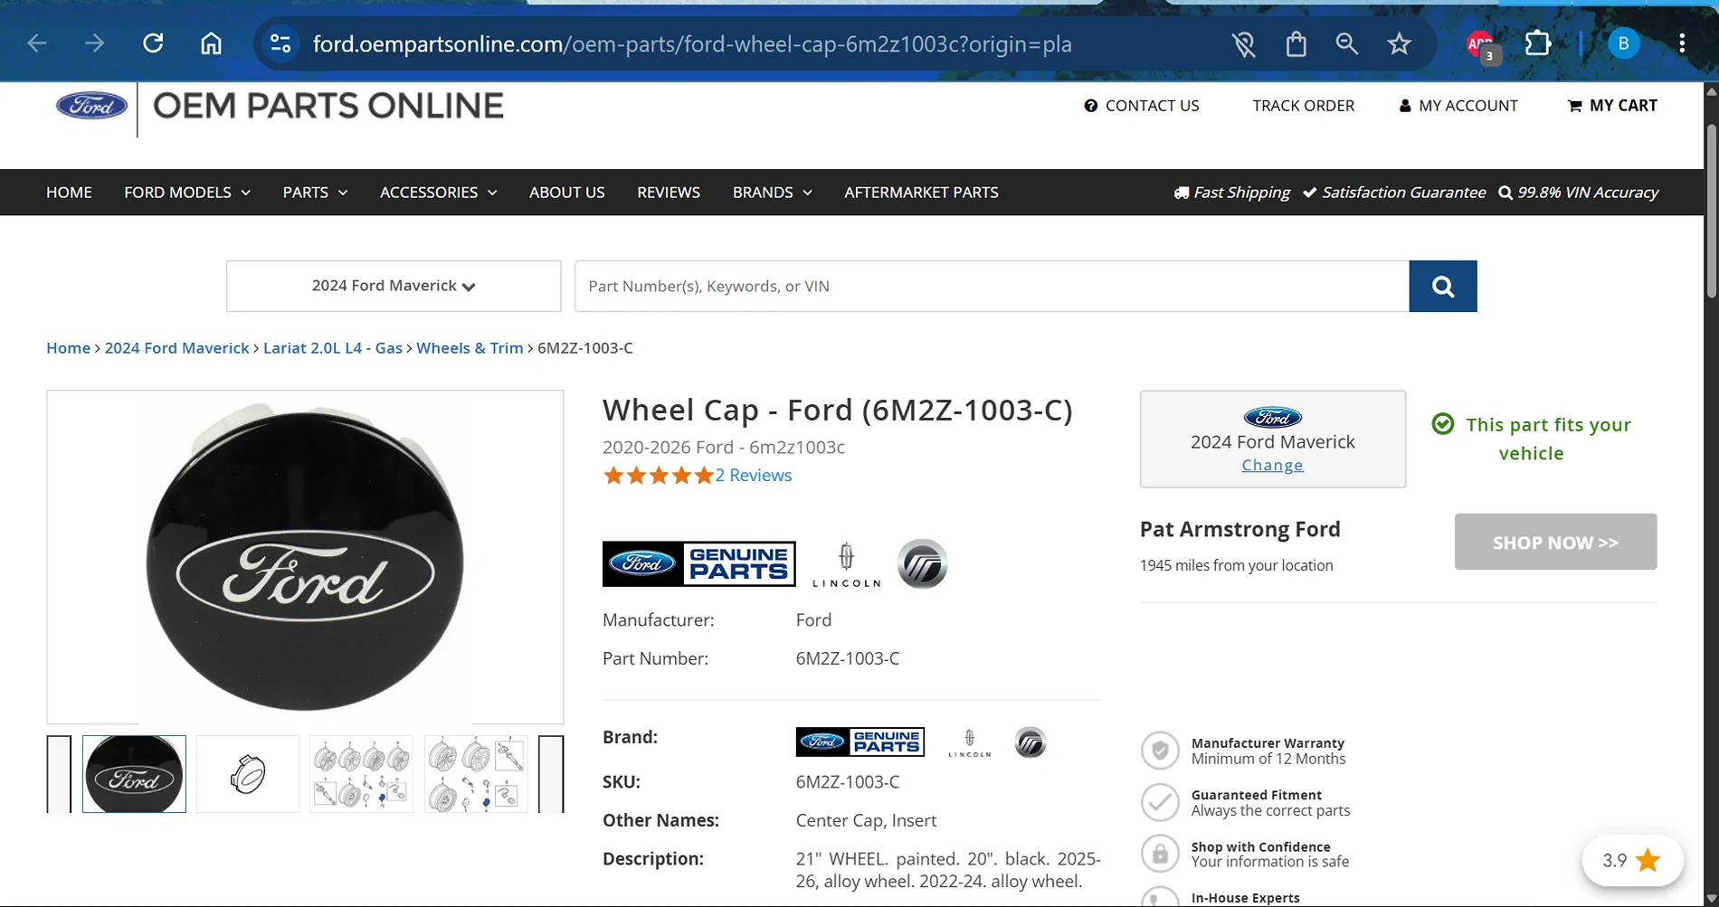This screenshot has width=1719, height=907.
Task: Reload the page with browser refresh icon
Action: (153, 43)
